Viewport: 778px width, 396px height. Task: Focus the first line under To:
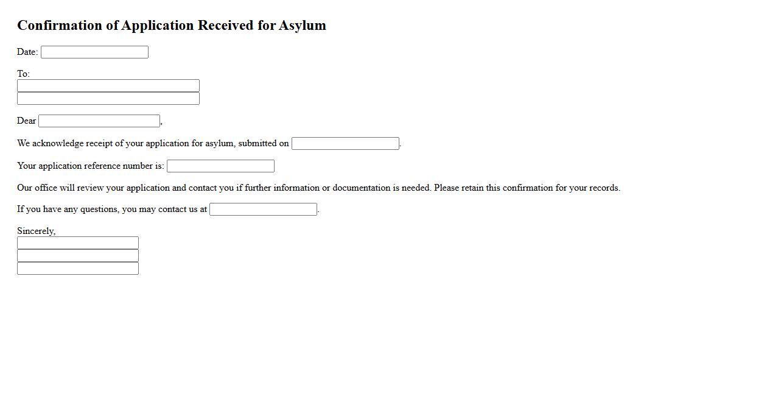click(108, 86)
